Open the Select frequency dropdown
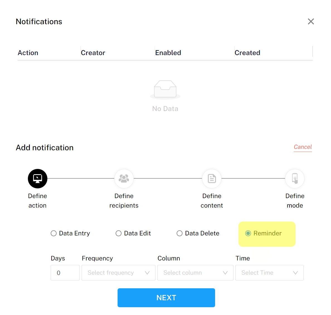The width and height of the screenshot is (331, 315). 118,273
